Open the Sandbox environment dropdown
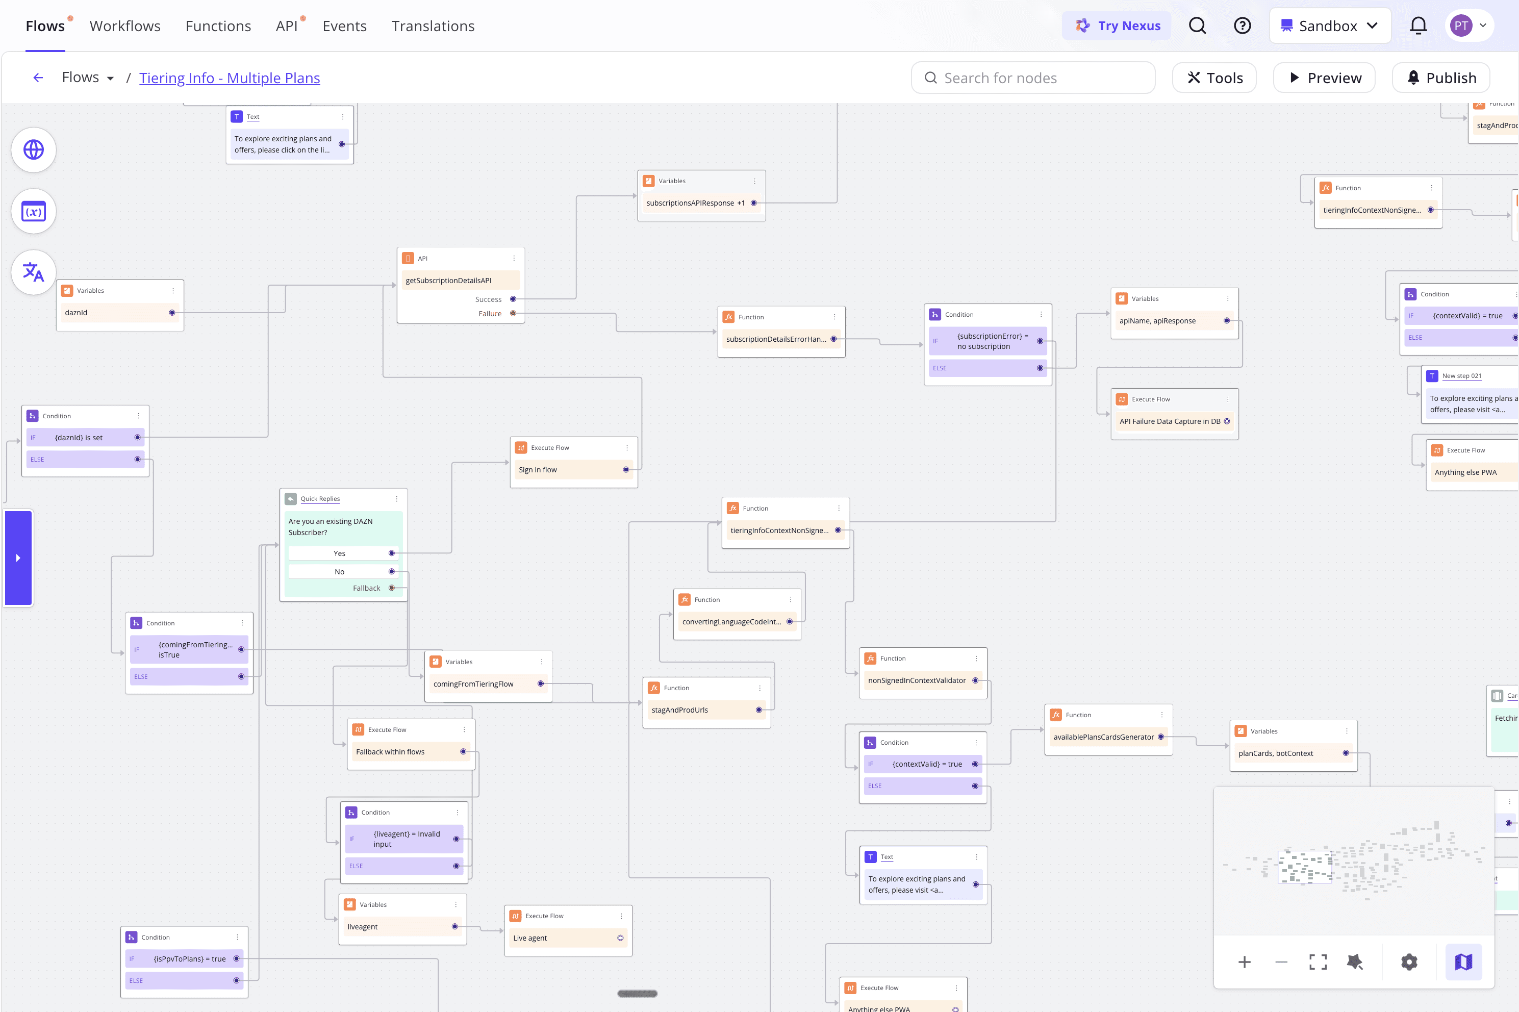The height and width of the screenshot is (1012, 1519). click(x=1329, y=26)
